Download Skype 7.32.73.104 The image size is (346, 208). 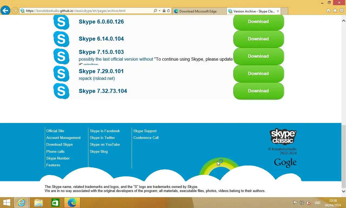[258, 91]
